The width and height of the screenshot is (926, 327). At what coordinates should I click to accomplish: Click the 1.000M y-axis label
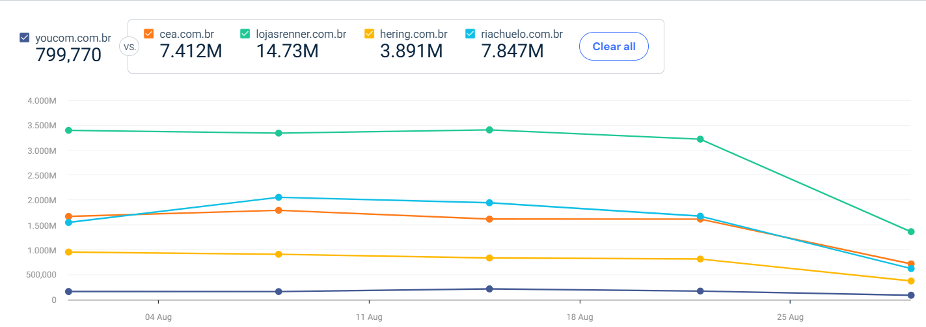point(42,250)
